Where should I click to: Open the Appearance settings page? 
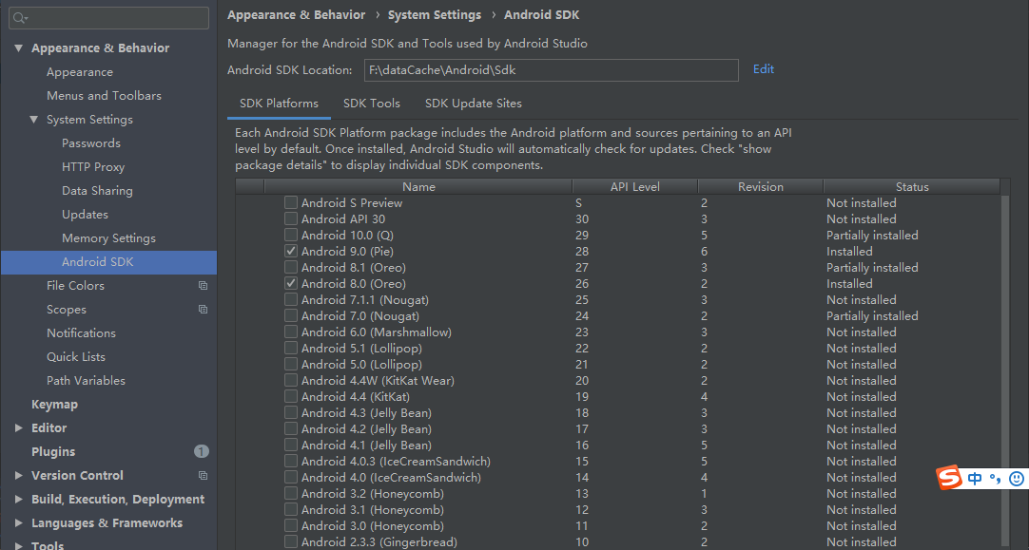79,72
